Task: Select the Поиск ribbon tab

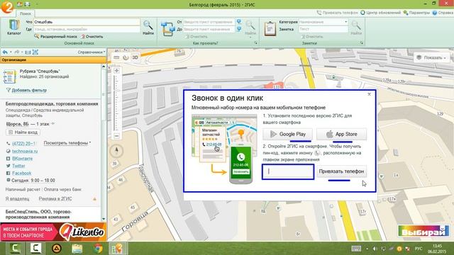Action: (26, 13)
